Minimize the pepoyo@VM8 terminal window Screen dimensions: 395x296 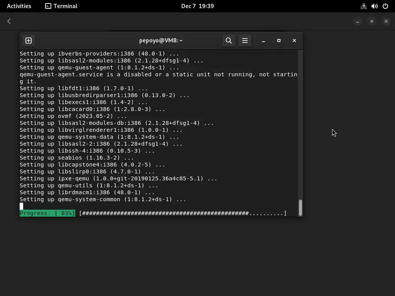tap(263, 40)
